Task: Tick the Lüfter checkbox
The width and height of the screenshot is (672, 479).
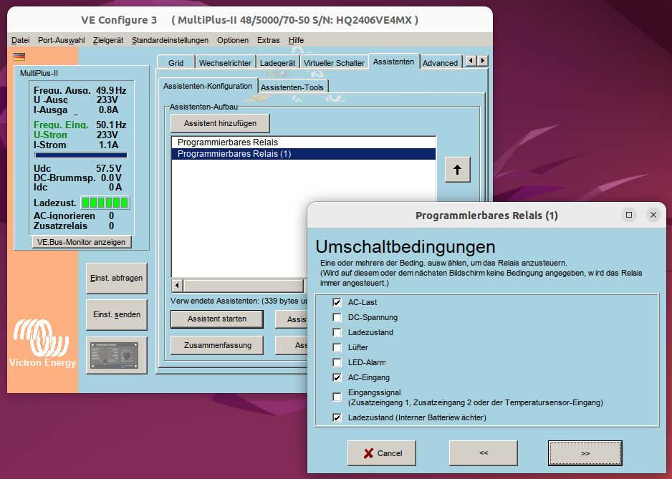Action: pyautogui.click(x=337, y=347)
